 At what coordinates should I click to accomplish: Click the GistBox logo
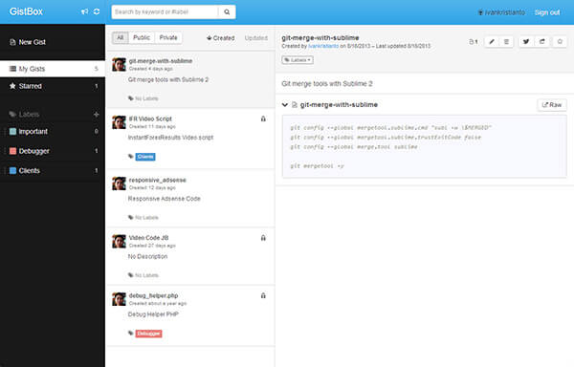pyautogui.click(x=26, y=11)
